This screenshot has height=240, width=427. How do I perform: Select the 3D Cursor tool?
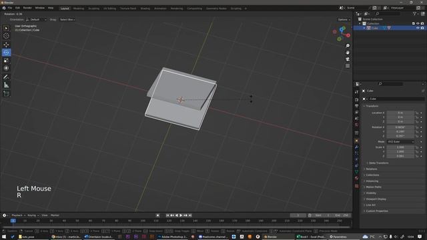click(6, 36)
